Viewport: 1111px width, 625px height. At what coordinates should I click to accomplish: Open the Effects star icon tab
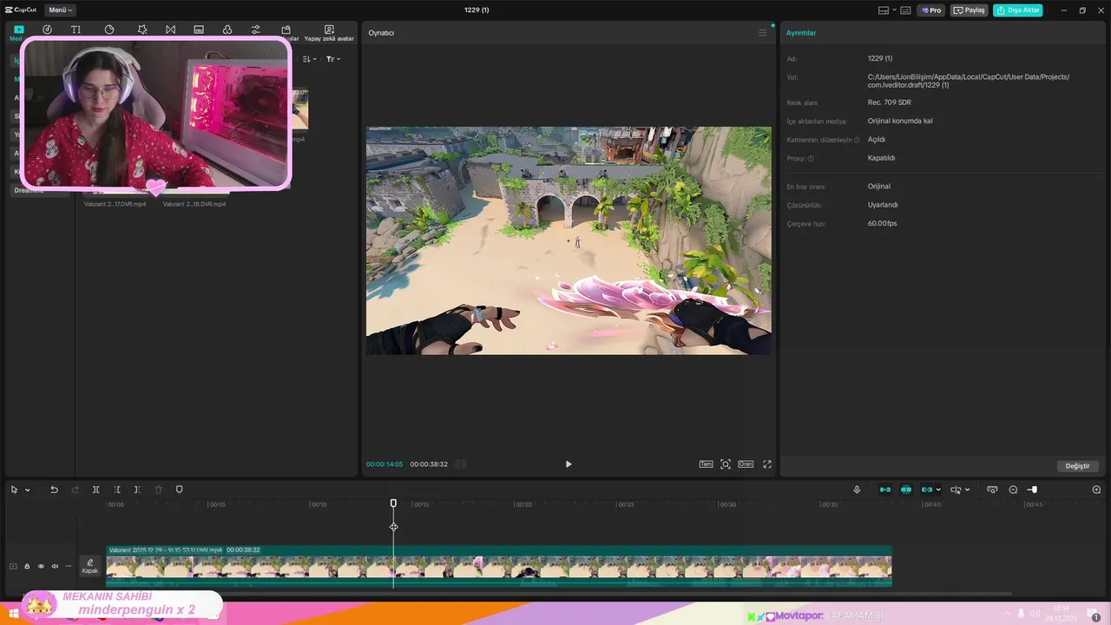142,30
